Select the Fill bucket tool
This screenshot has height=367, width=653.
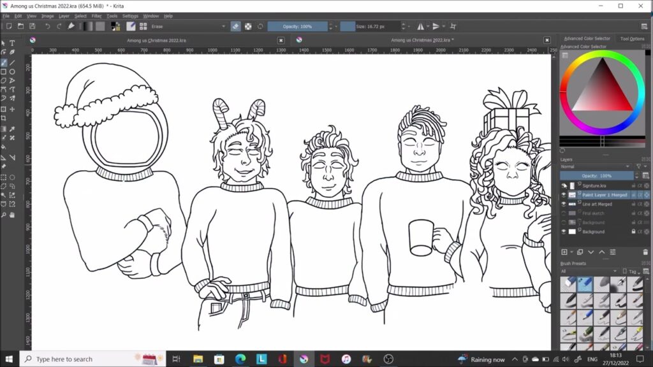pos(4,147)
